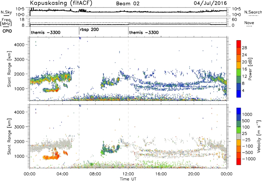Viewport: 262px width, 181px height.
Task: Click the "16:00" time axis tick label
Action: click(161, 174)
